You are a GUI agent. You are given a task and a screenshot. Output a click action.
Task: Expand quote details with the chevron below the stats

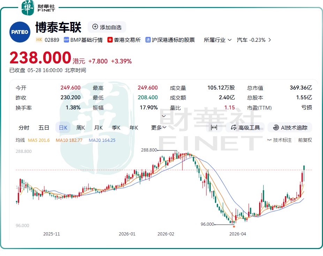(x=164, y=116)
